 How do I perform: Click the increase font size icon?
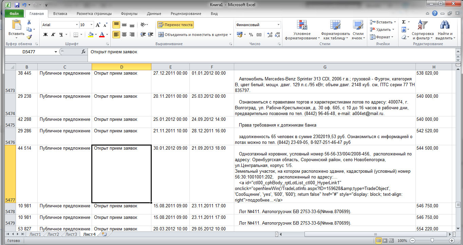click(x=98, y=25)
